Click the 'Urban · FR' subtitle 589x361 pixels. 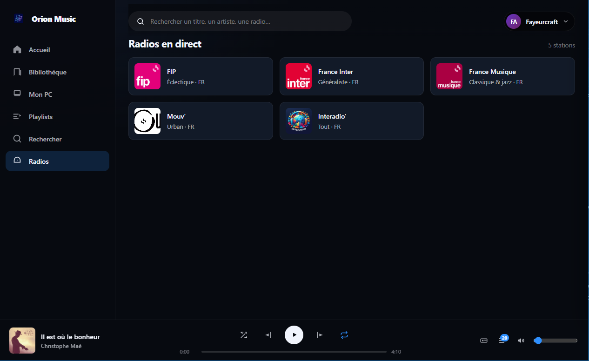tap(181, 127)
